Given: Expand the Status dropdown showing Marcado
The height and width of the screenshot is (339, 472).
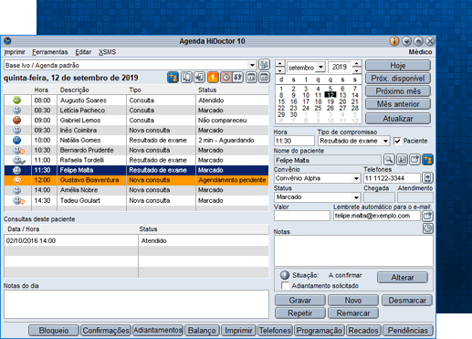Looking at the screenshot, I should coord(356,197).
